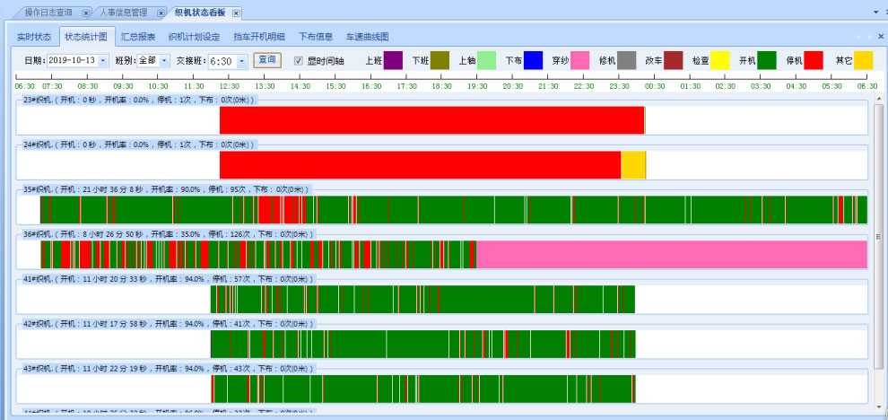The height and width of the screenshot is (420, 888).
Task: Click the 42#织机 header text
Action: click(x=169, y=324)
